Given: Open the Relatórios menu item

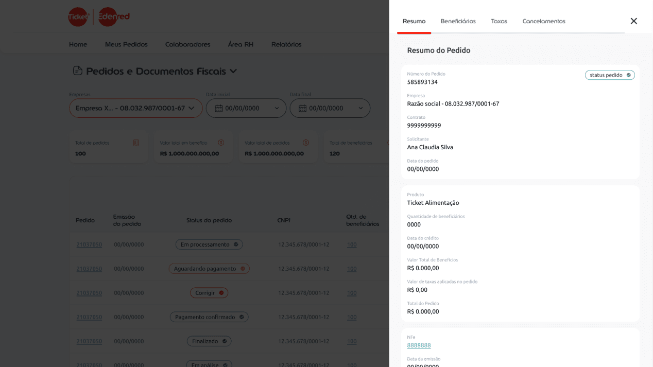Looking at the screenshot, I should (x=286, y=44).
